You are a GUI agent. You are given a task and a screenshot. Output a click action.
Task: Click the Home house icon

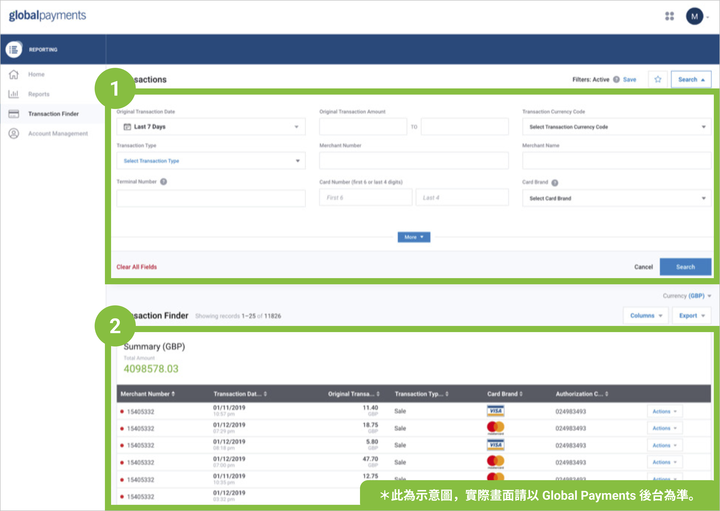click(14, 75)
